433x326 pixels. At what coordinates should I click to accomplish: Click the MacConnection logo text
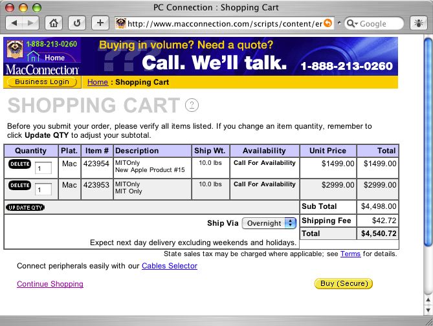[42, 70]
